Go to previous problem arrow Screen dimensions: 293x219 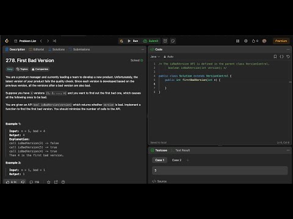point(41,41)
